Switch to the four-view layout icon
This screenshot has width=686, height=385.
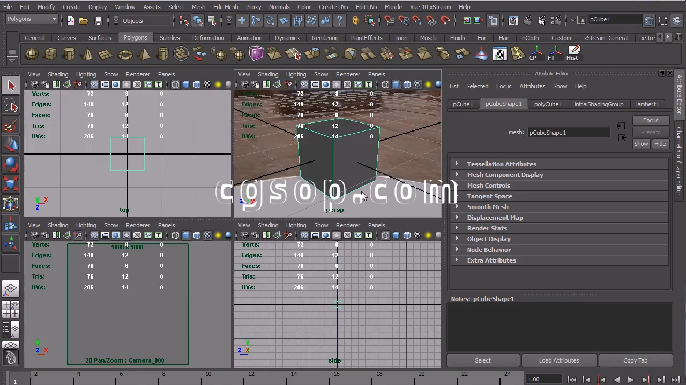point(10,309)
